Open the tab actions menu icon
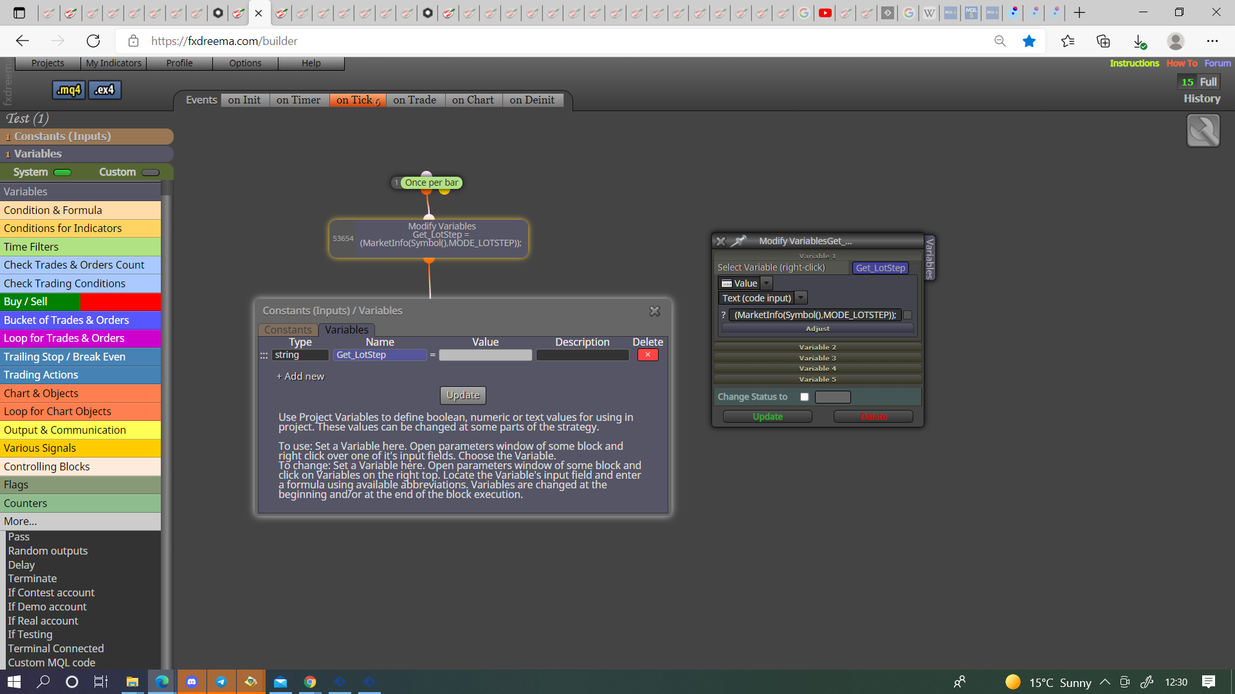 [19, 13]
